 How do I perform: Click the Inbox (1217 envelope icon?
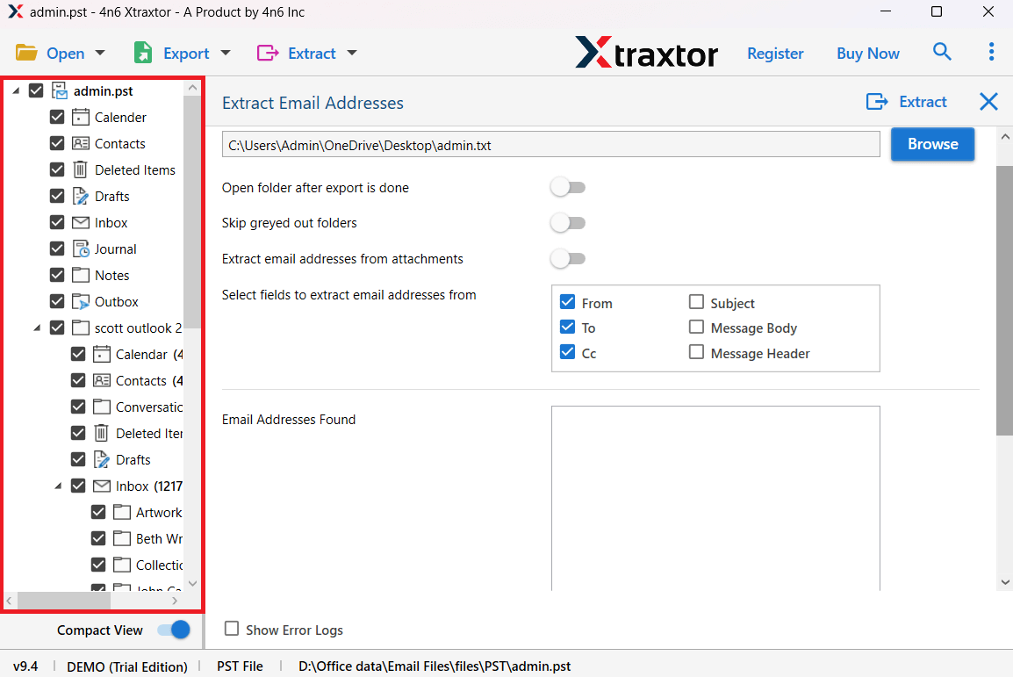point(102,486)
